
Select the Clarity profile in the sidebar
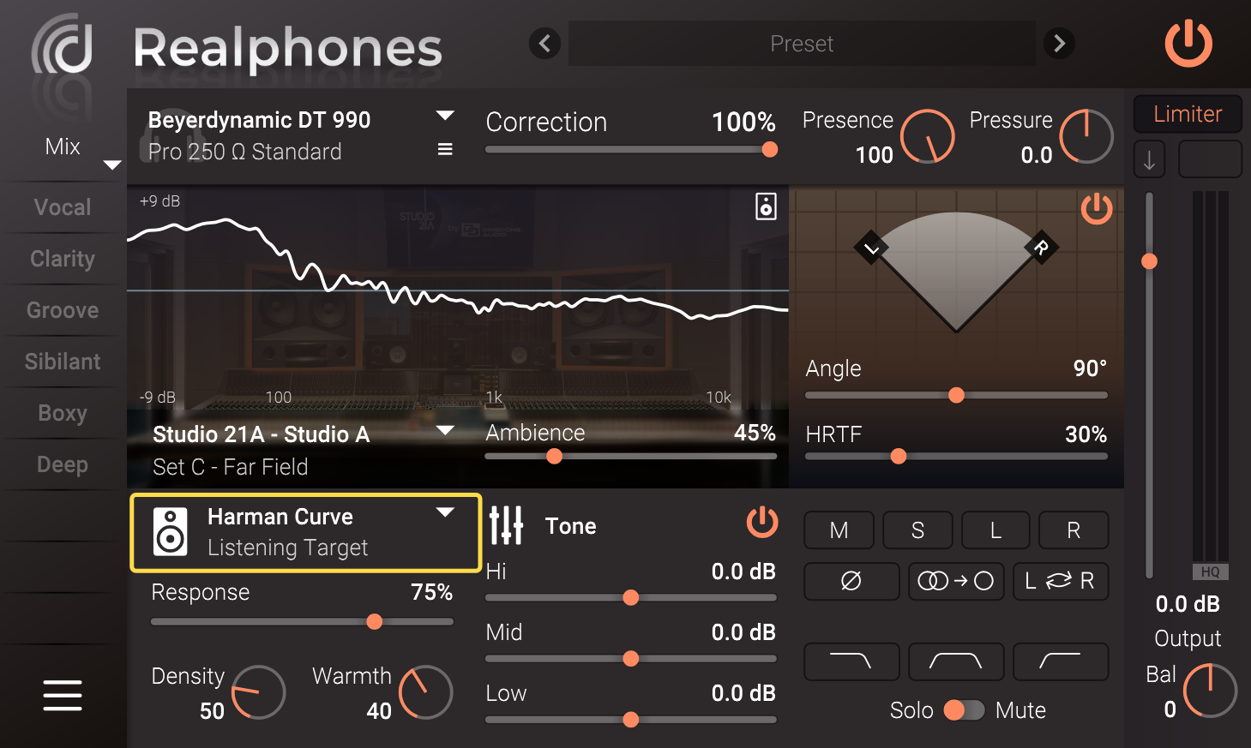pos(61,259)
